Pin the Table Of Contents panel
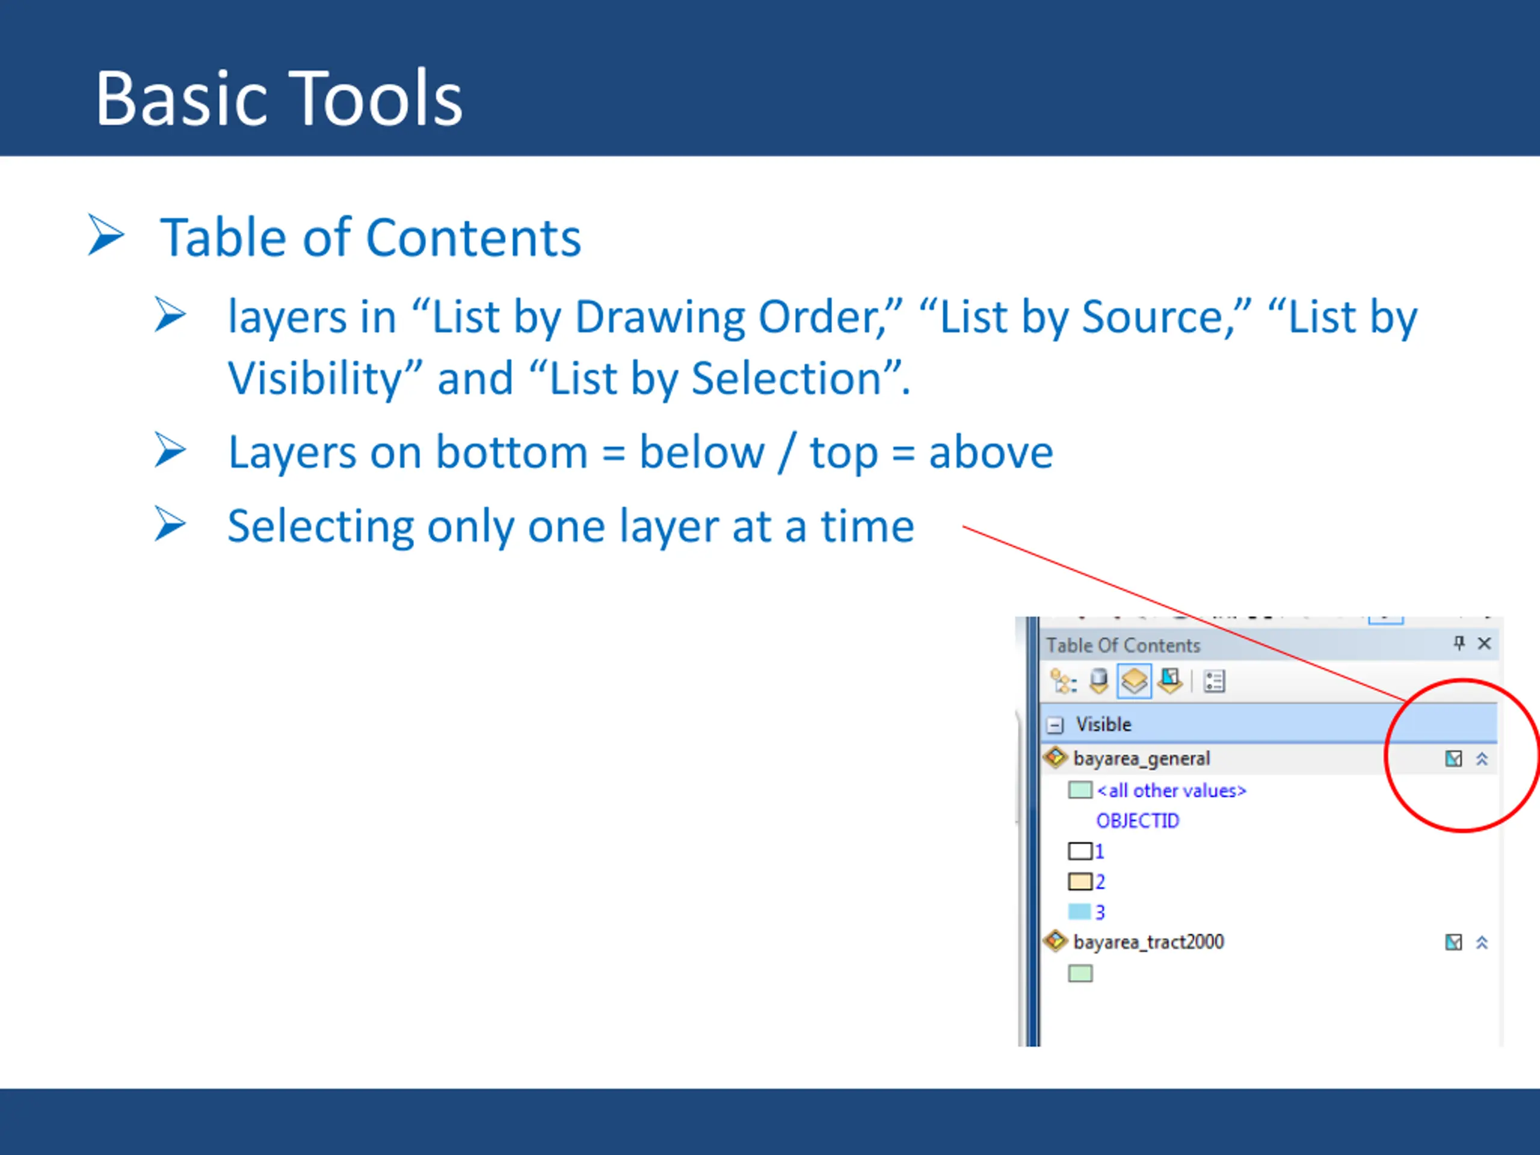The width and height of the screenshot is (1540, 1155). tap(1459, 643)
